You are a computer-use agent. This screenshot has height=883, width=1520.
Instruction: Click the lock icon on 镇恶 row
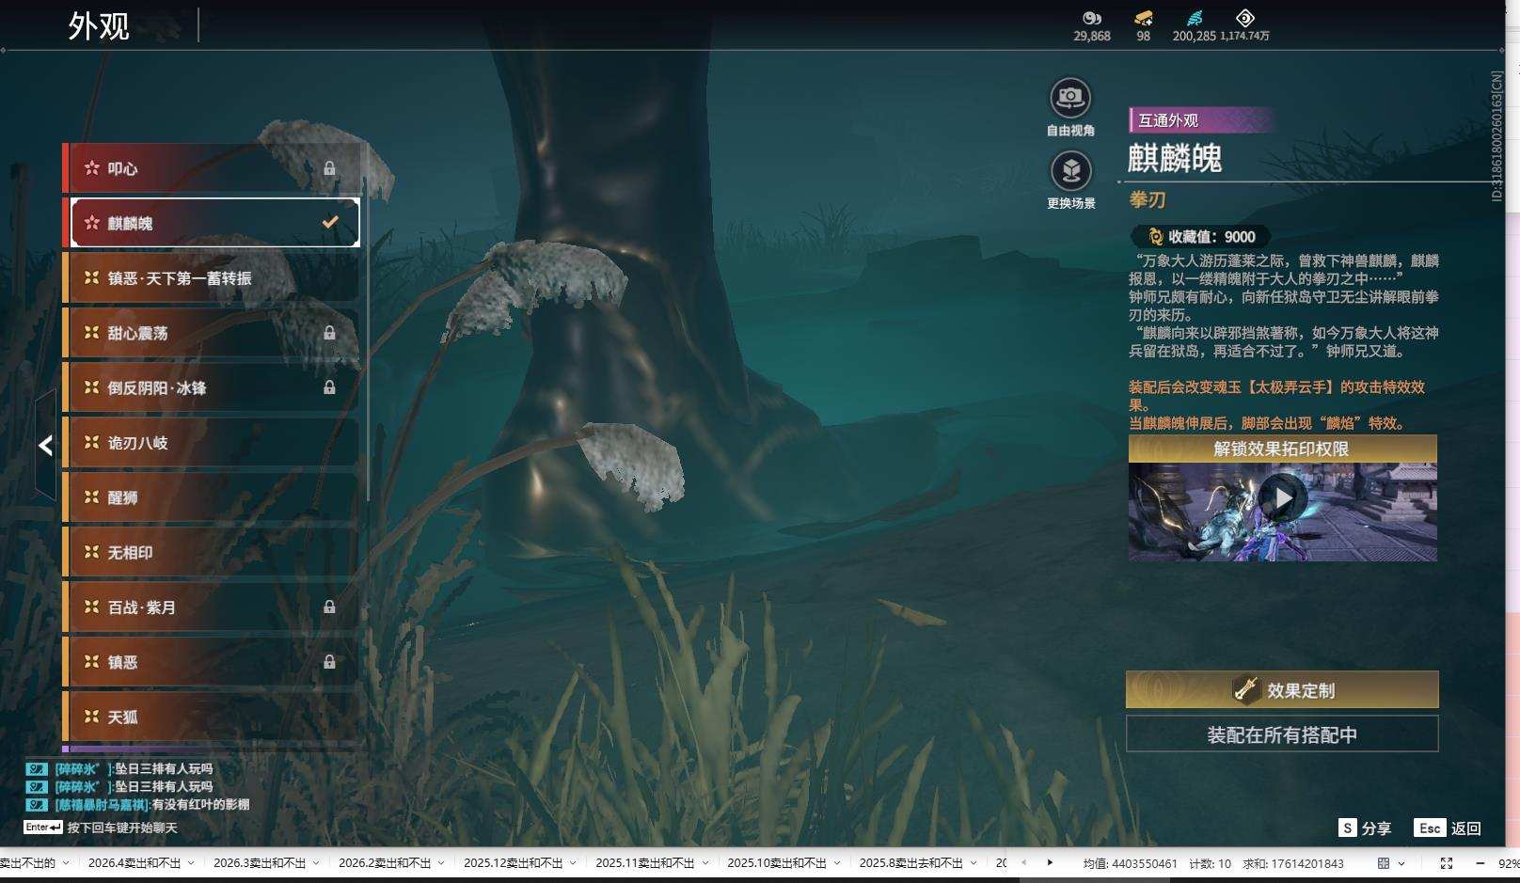[329, 662]
